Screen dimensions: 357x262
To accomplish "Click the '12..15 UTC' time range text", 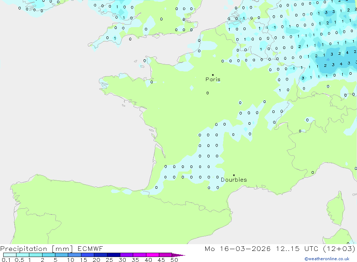I will coord(297,248).
